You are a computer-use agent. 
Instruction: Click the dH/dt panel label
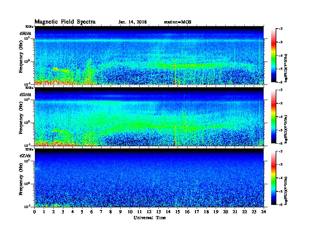coord(25,33)
